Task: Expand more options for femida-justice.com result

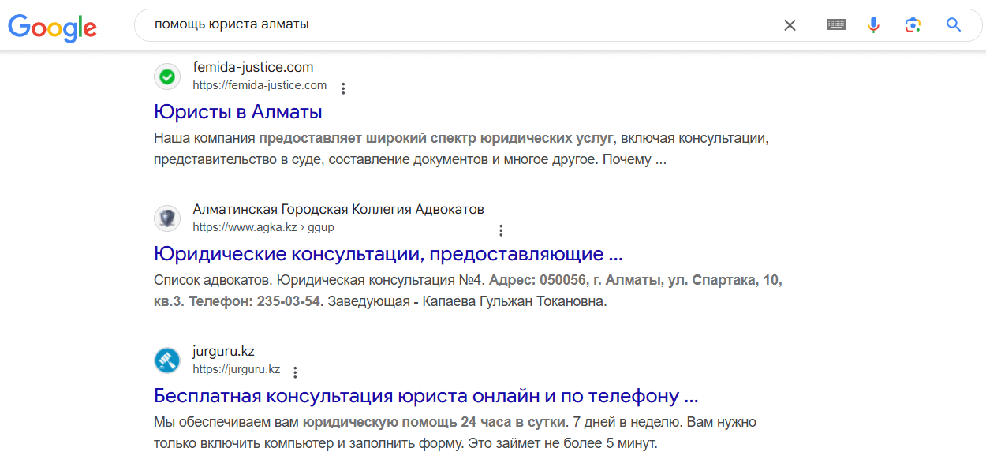Action: click(343, 88)
